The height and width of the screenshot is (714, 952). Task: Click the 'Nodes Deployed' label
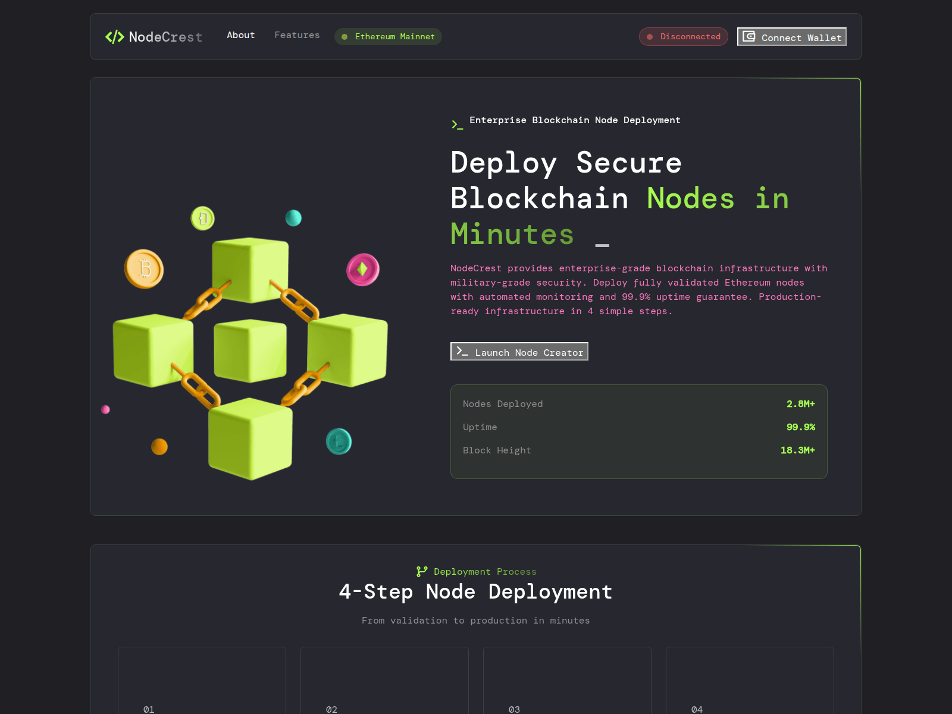[503, 404]
